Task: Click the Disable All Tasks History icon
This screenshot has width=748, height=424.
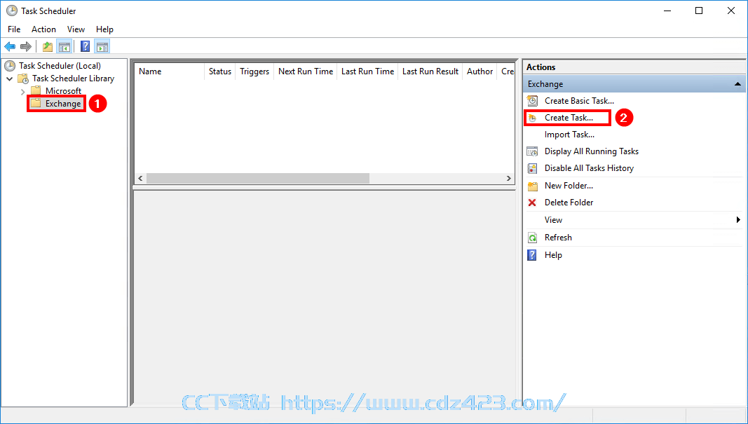Action: tap(532, 168)
